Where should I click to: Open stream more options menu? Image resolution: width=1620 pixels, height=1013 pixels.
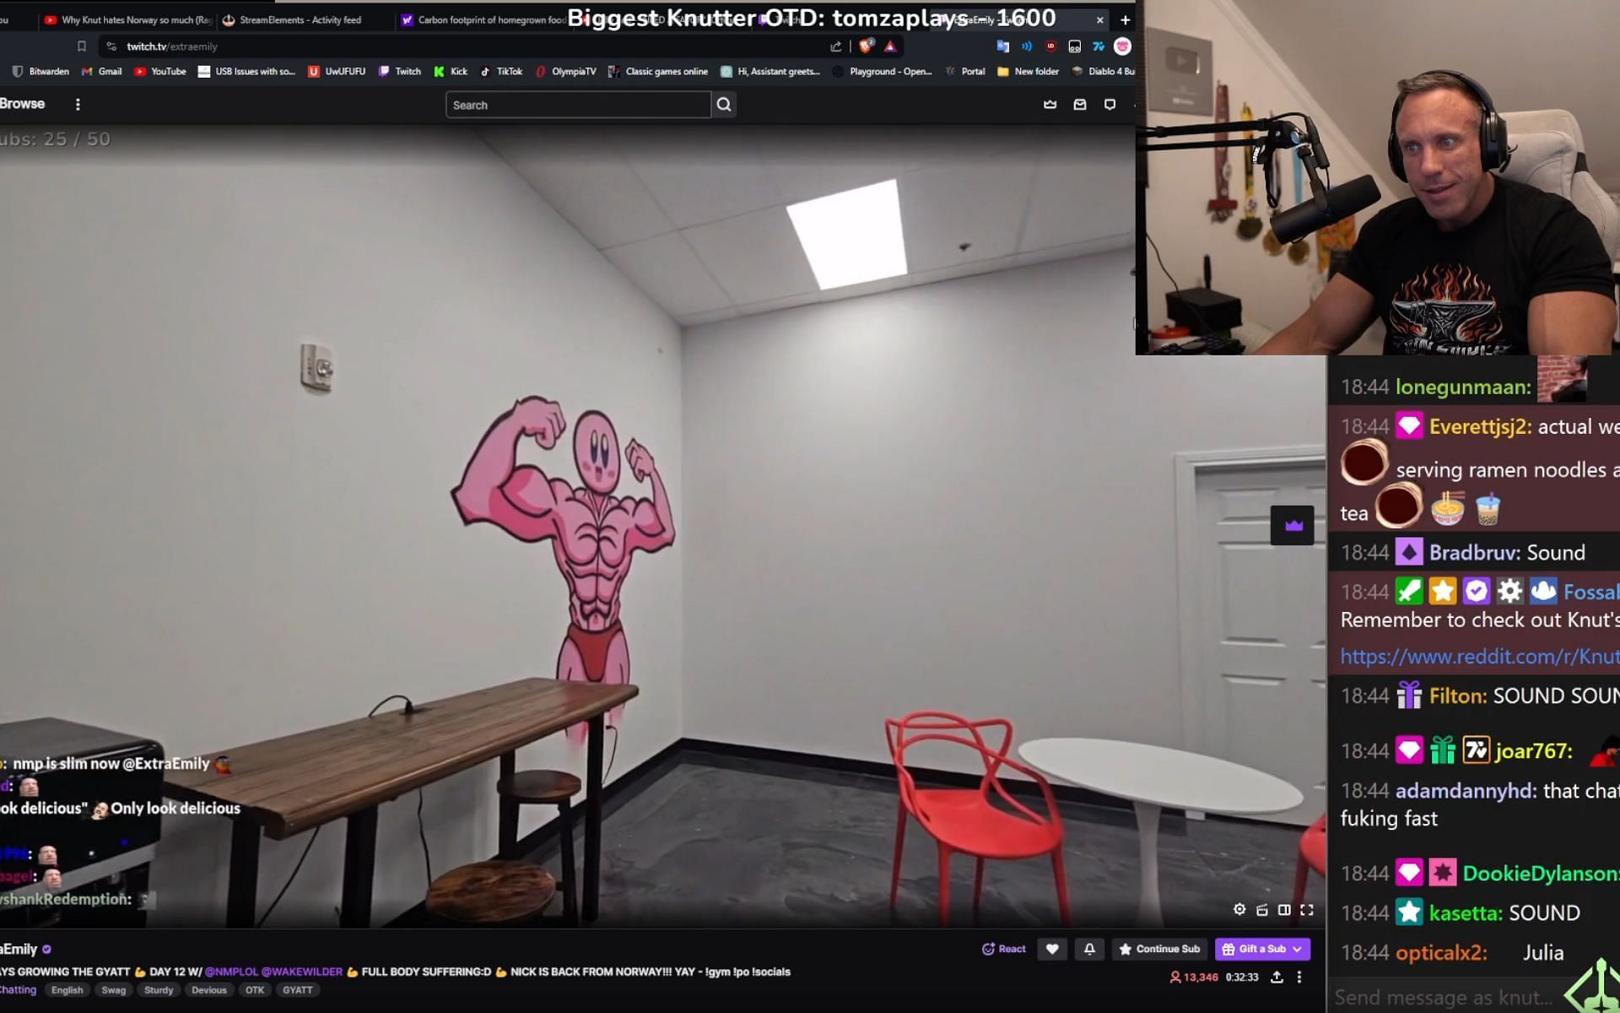(1299, 977)
